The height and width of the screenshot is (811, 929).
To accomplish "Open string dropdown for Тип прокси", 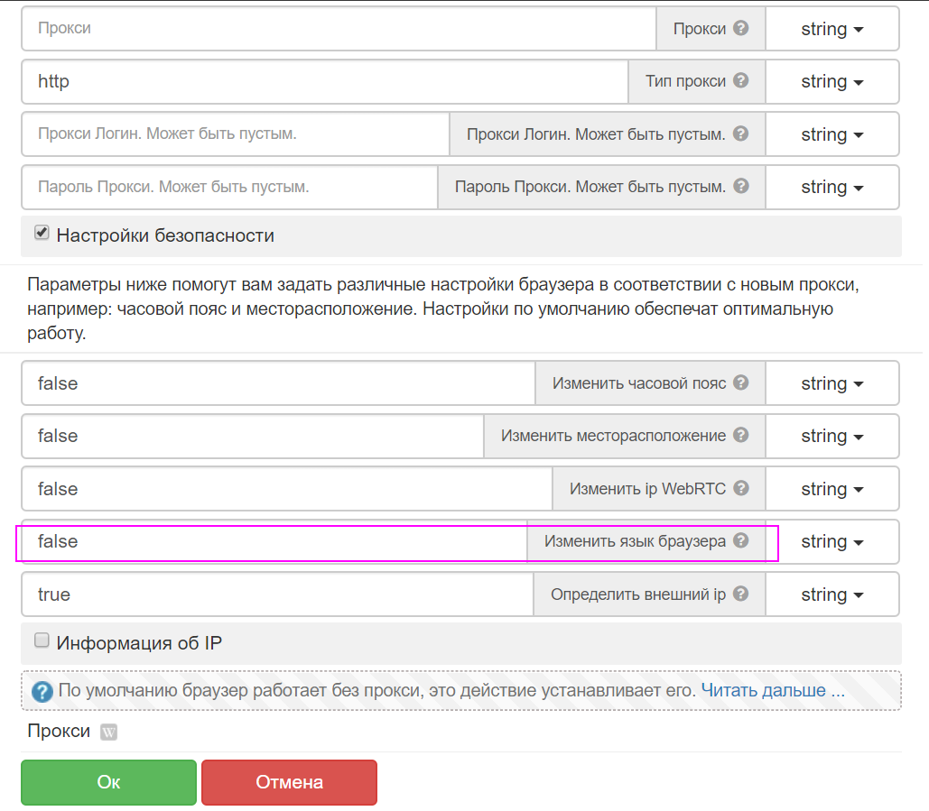I will pyautogui.click(x=831, y=81).
